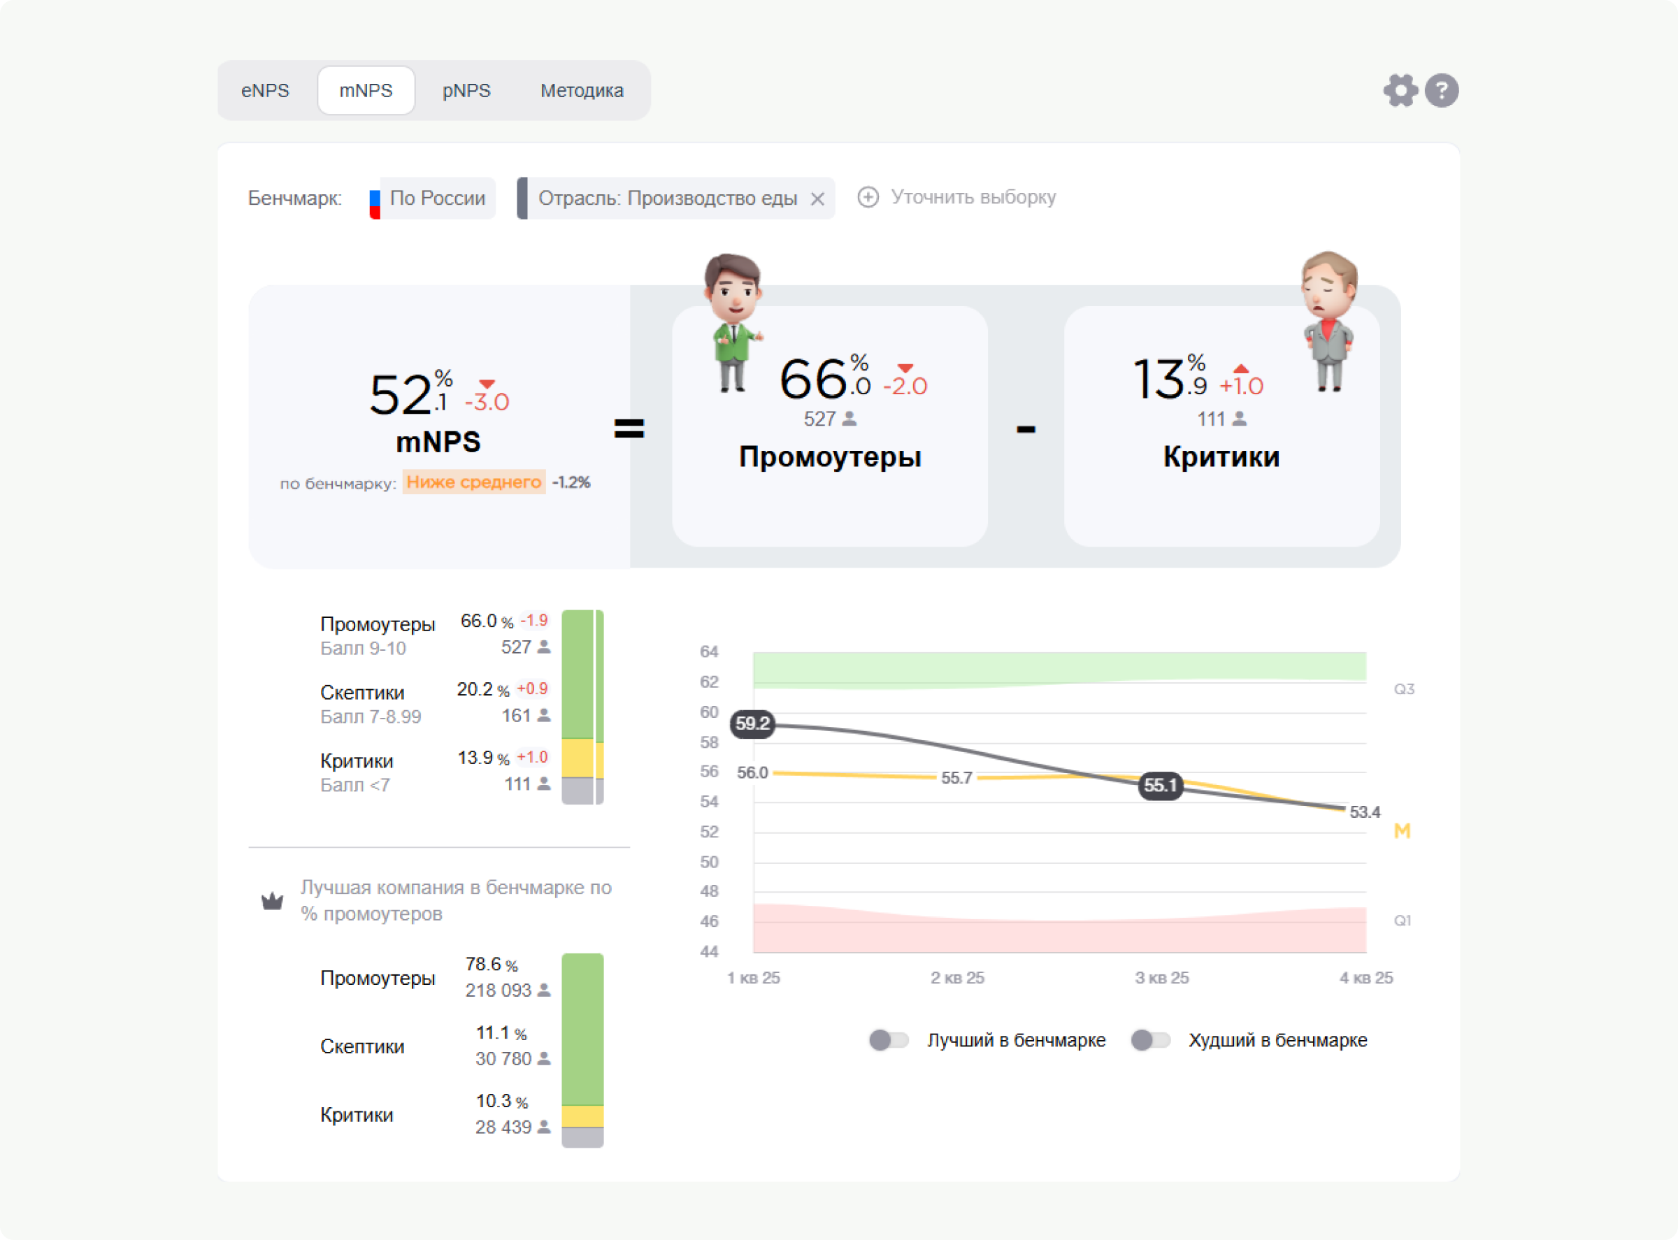Click green promoters segment of stacked bar
The width and height of the screenshot is (1678, 1240).
[578, 673]
